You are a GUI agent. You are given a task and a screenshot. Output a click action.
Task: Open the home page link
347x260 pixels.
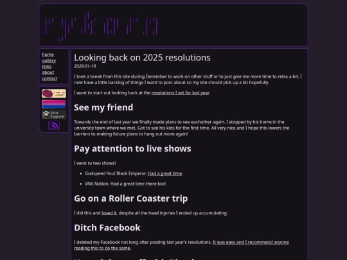(48, 55)
